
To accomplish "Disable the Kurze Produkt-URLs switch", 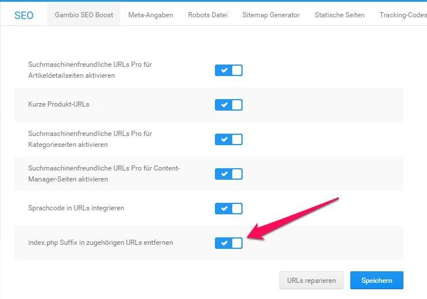I will click(228, 105).
